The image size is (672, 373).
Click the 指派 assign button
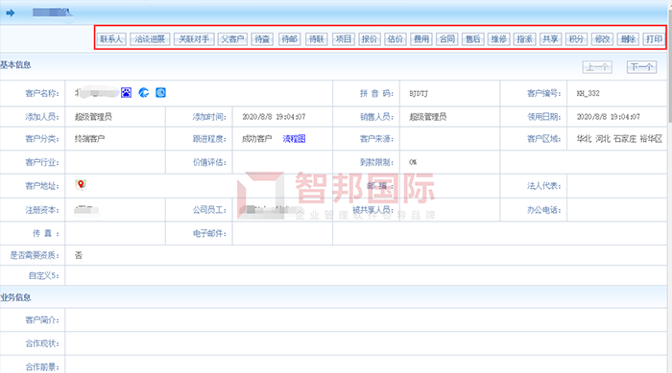(524, 39)
